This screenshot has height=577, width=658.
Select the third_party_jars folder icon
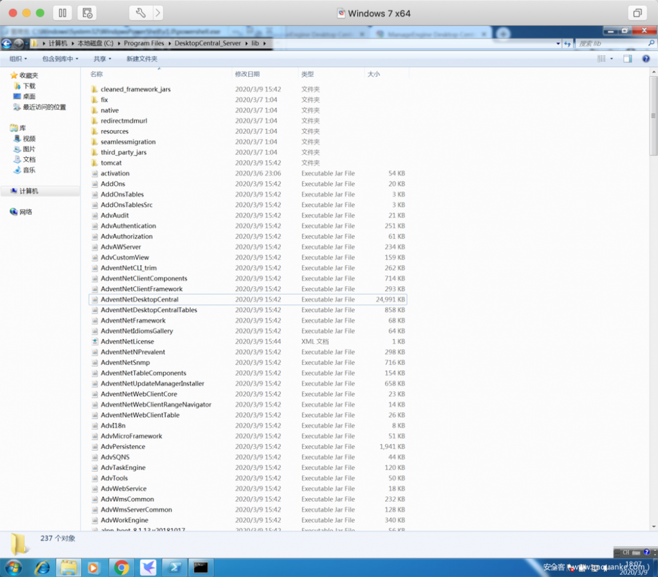pos(94,152)
